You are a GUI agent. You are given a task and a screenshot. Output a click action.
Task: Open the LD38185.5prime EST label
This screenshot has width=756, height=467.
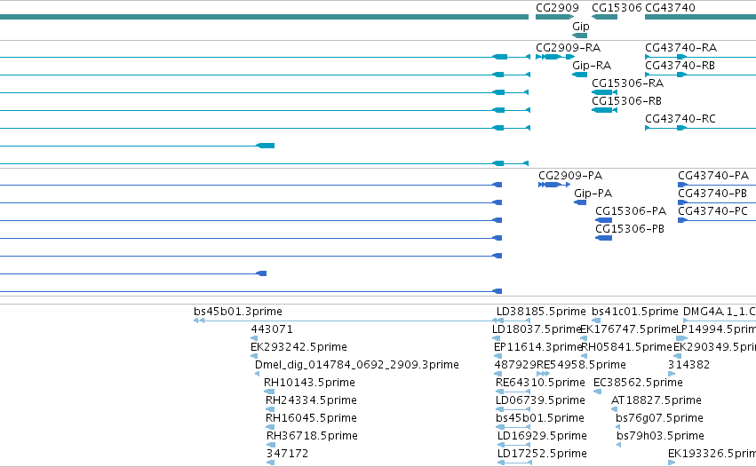pos(541,312)
